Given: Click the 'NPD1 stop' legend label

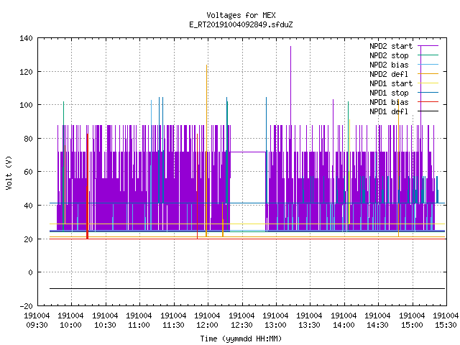Looking at the screenshot, I should tap(389, 93).
